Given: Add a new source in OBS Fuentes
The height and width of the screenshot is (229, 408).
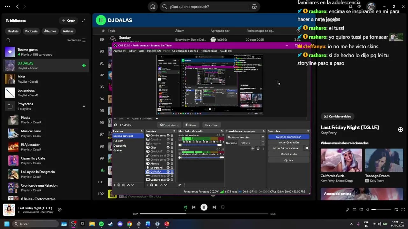Looking at the screenshot, I should 147,185.
